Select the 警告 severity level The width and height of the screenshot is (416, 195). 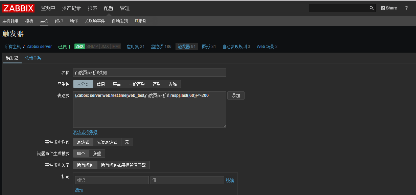pyautogui.click(x=117, y=84)
